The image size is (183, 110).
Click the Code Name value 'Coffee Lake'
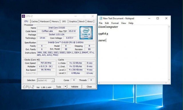(47, 31)
